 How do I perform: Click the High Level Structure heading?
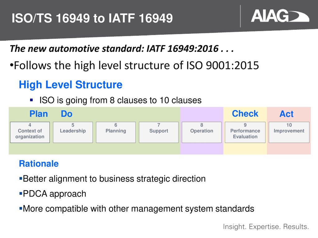[70, 85]
